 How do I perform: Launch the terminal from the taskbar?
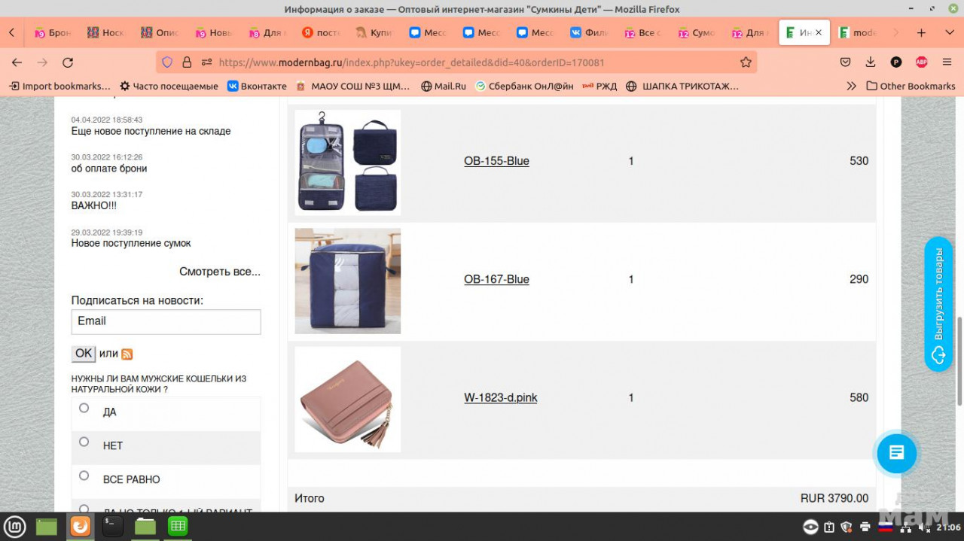click(x=112, y=526)
